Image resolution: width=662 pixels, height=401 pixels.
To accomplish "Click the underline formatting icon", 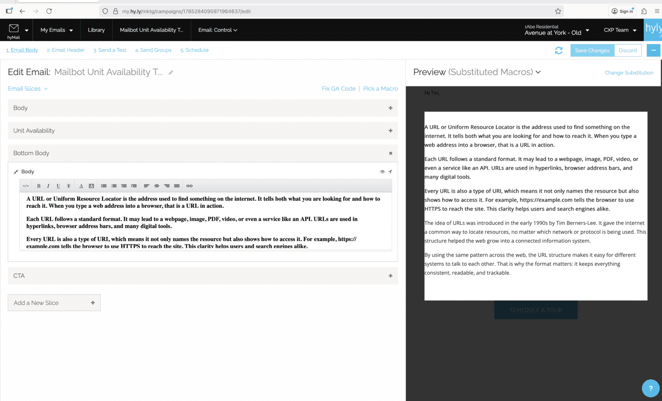I will coord(58,186).
